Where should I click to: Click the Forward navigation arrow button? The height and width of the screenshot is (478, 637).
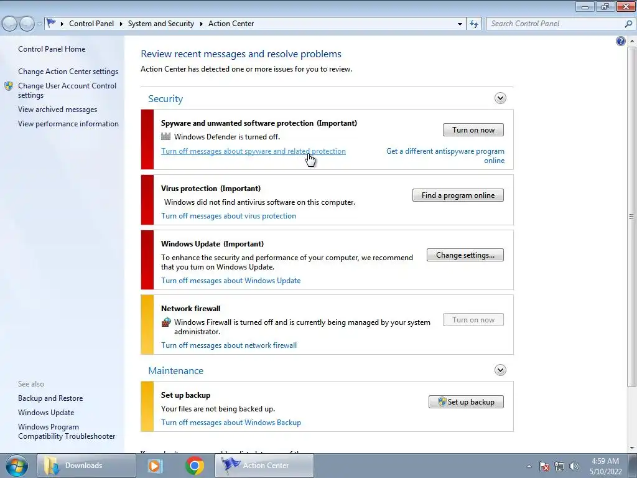(x=27, y=24)
